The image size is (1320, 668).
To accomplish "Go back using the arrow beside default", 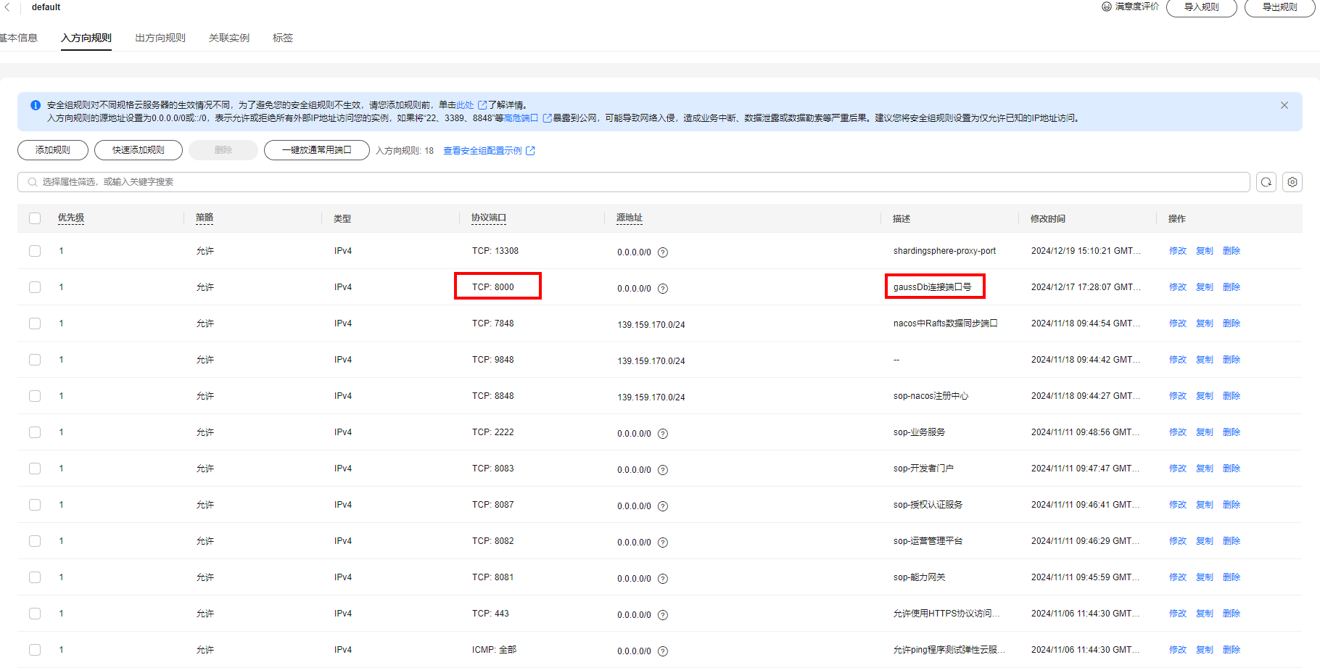I will point(7,7).
